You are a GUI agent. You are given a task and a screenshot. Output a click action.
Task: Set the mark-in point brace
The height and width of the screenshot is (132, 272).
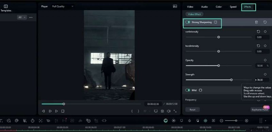pyautogui.click(x=132, y=111)
